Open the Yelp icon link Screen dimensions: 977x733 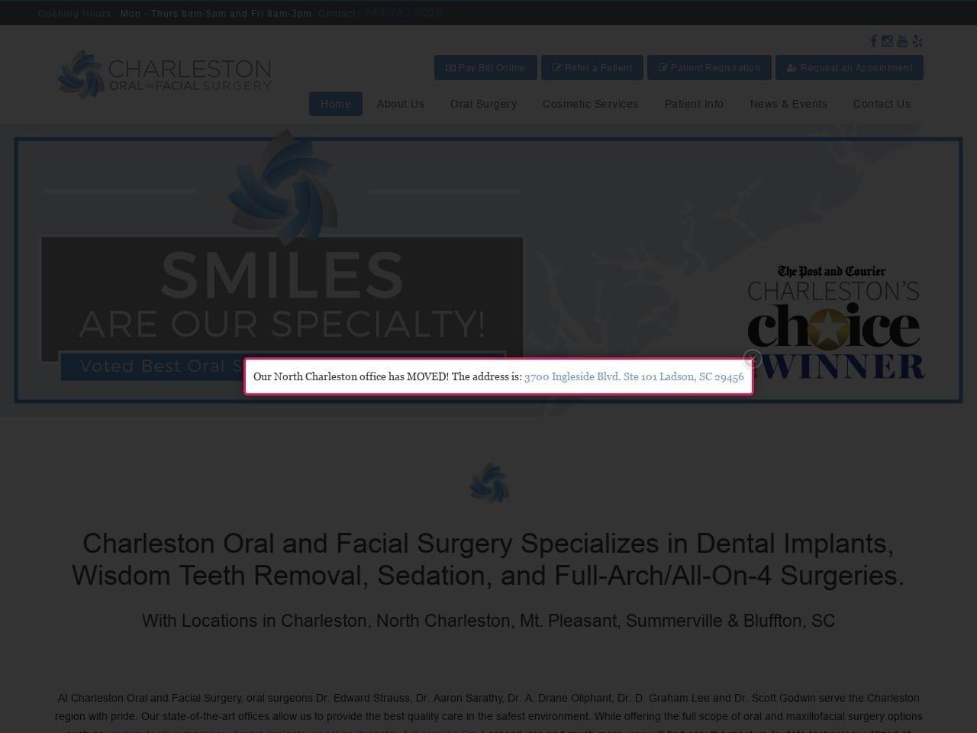(x=917, y=41)
